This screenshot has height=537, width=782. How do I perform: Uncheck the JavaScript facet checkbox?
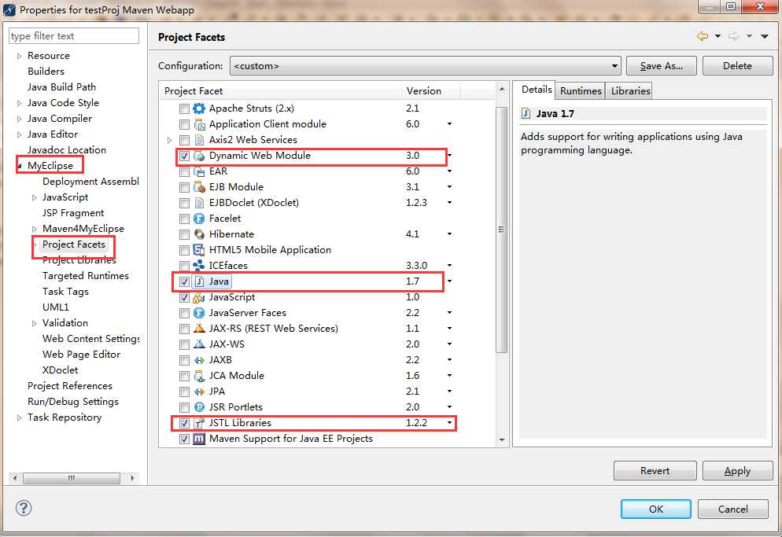184,297
